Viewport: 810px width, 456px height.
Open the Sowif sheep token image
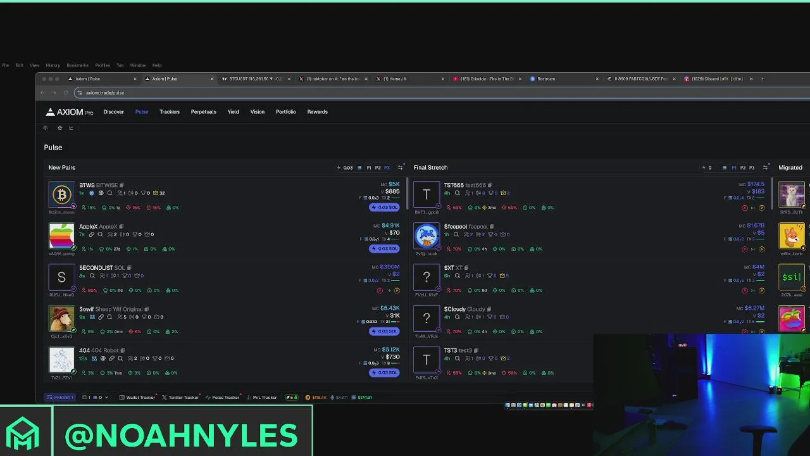pyautogui.click(x=62, y=318)
